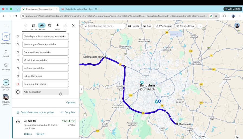Viewport: 243px width, 139px height.
Task: Bookmark this page star icon
Action: 216,16
